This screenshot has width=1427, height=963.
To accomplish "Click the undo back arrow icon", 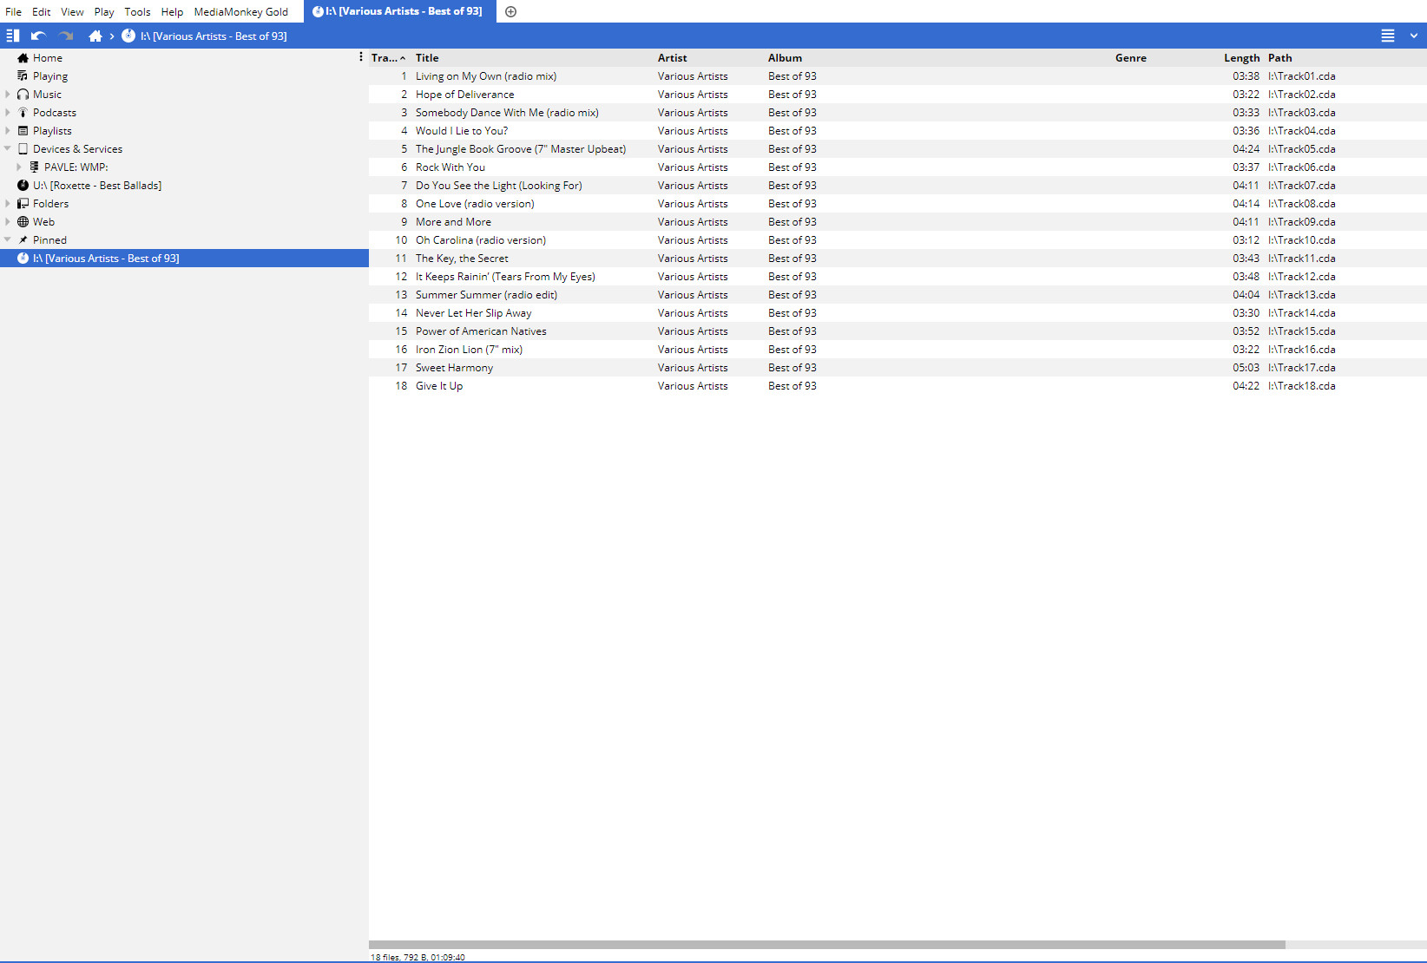I will pos(38,36).
